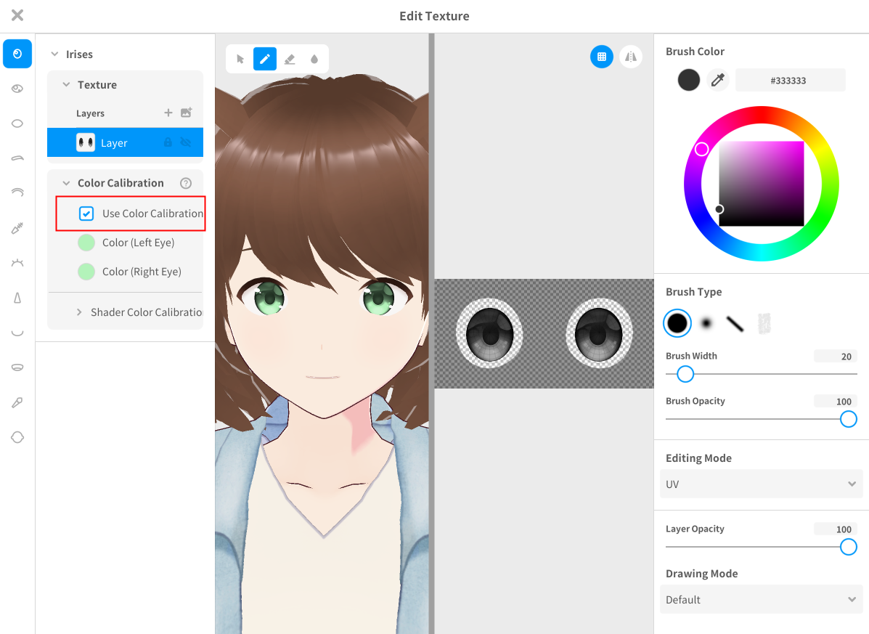Uncheck Use Color Calibration checkbox
Image resolution: width=869 pixels, height=634 pixels.
[x=86, y=214]
